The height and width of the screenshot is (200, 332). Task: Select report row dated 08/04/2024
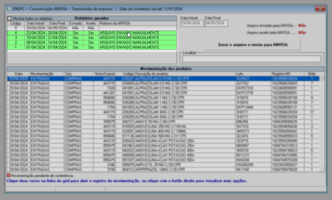pos(92,42)
